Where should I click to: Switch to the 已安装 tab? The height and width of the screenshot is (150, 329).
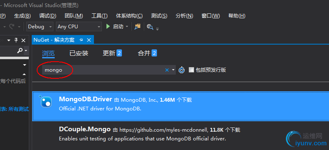[x=78, y=53]
